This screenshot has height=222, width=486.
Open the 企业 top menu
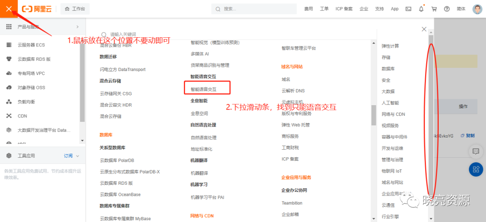(364, 9)
